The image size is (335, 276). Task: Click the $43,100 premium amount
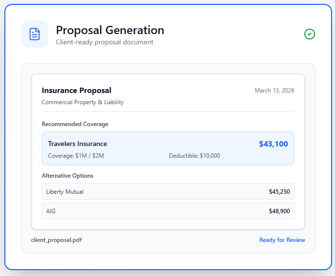273,144
